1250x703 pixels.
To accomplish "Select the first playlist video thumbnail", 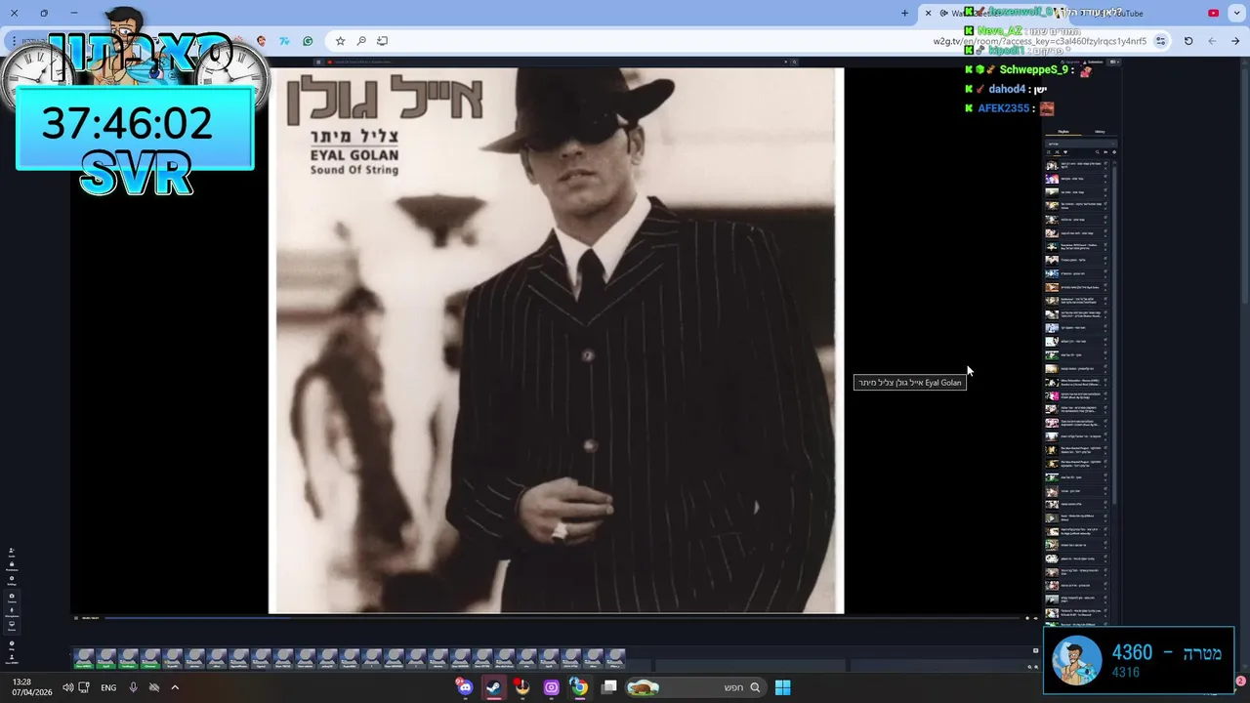I will tap(1052, 165).
